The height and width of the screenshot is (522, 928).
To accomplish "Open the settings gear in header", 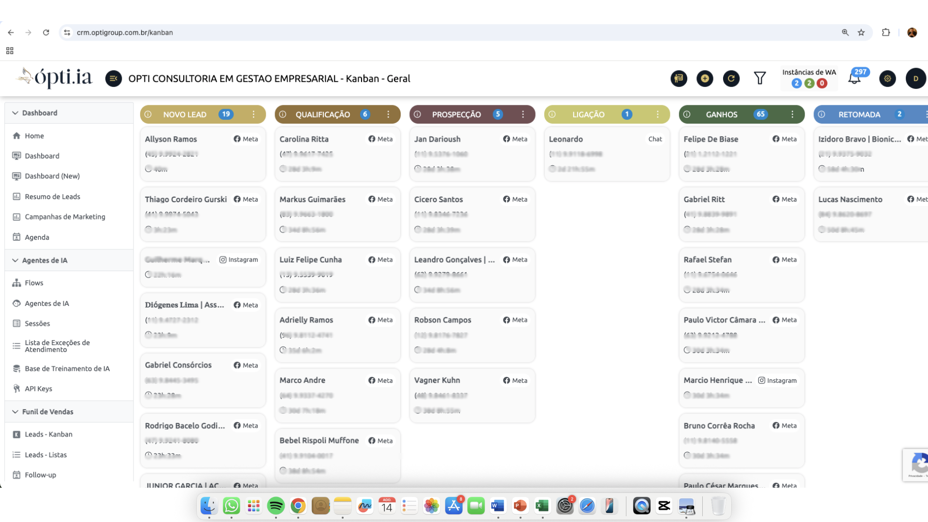I will coord(887,78).
